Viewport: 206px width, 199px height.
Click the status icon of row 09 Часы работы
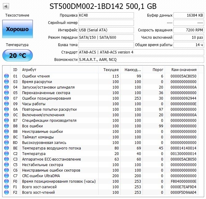[x=6, y=104]
